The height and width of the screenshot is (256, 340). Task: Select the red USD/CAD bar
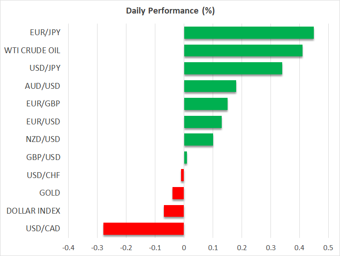pyautogui.click(x=144, y=229)
